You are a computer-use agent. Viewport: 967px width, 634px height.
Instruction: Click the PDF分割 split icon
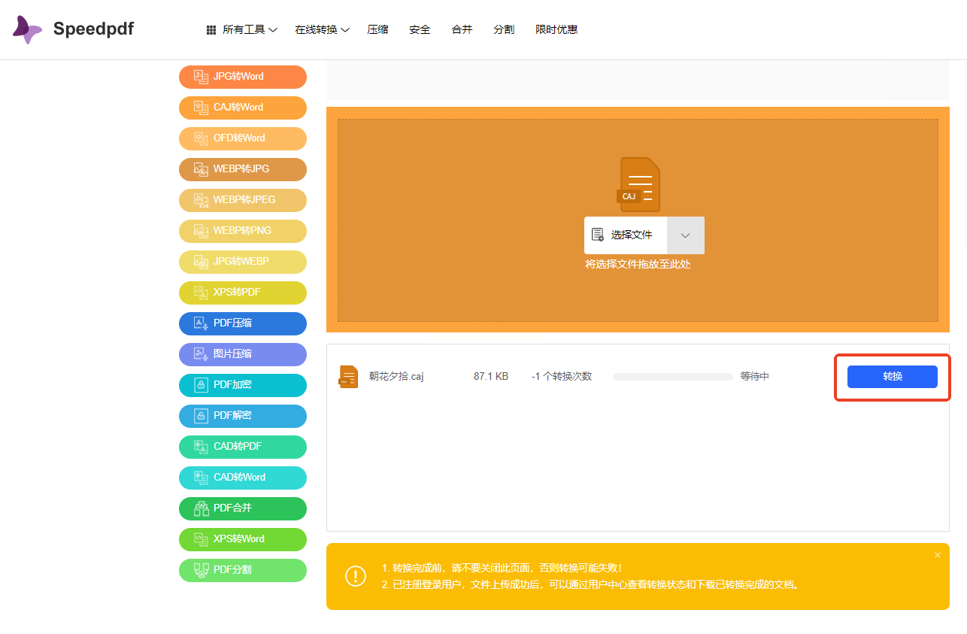(201, 570)
